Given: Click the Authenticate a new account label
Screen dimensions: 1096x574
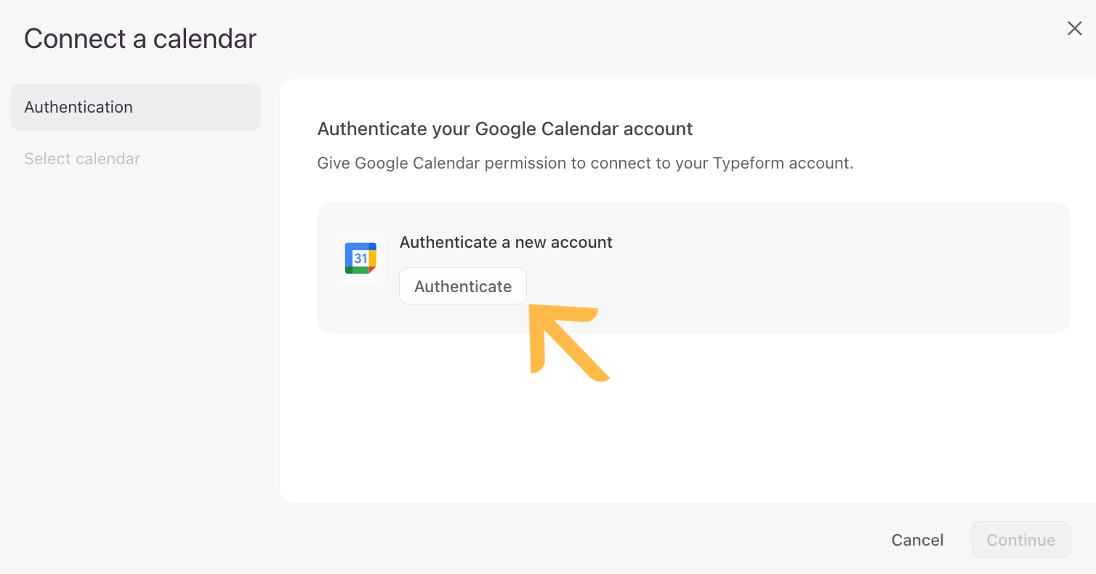Looking at the screenshot, I should point(506,243).
